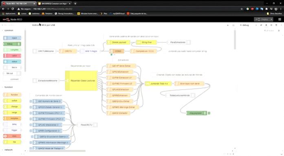Screen dimensions: 284x156
Task: Trigger the QPIWS Informacion Warnings inject button
Action: click(31, 143)
